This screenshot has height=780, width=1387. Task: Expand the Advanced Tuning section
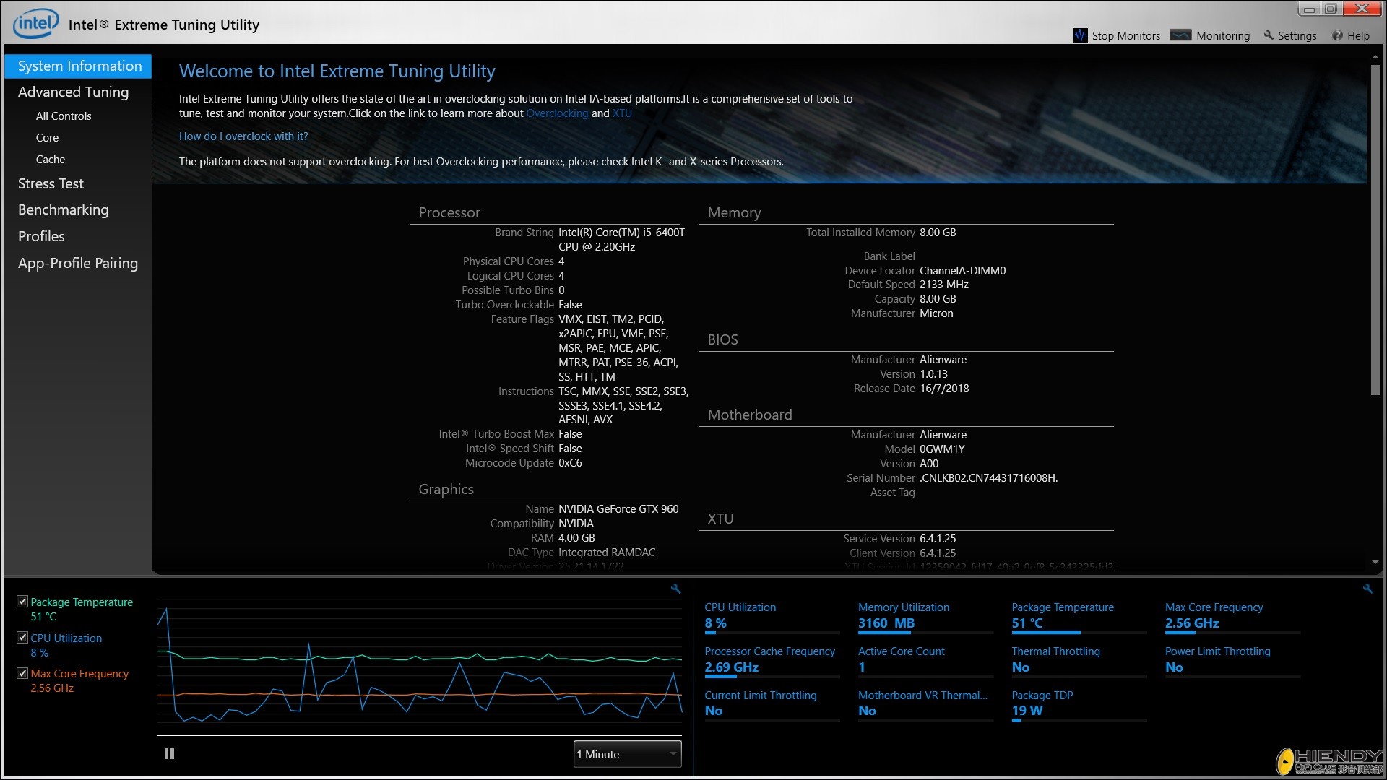pyautogui.click(x=74, y=92)
